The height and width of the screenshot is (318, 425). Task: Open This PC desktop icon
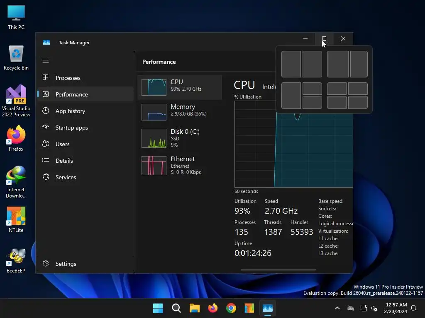click(16, 17)
